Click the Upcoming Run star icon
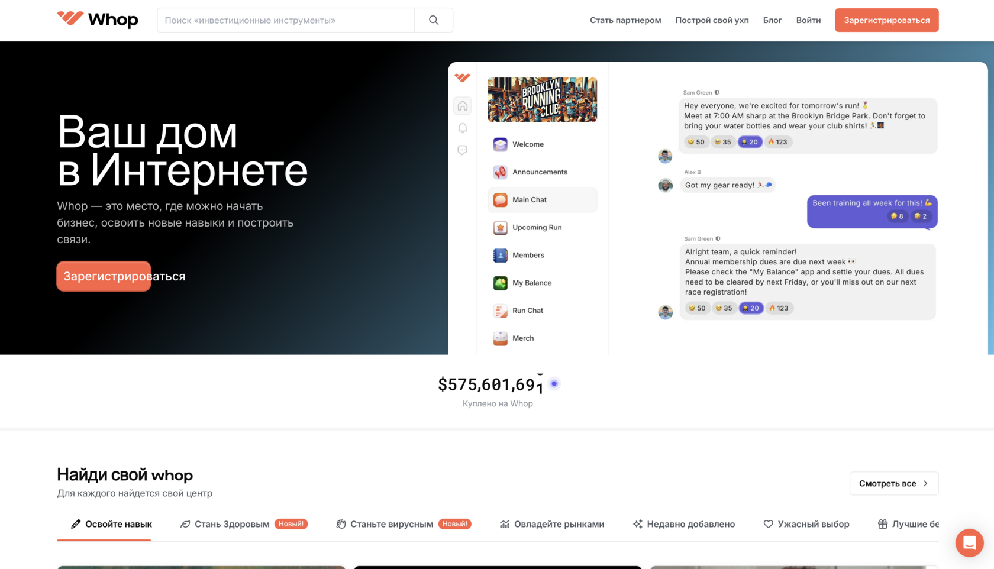Image resolution: width=994 pixels, height=569 pixels. click(501, 228)
